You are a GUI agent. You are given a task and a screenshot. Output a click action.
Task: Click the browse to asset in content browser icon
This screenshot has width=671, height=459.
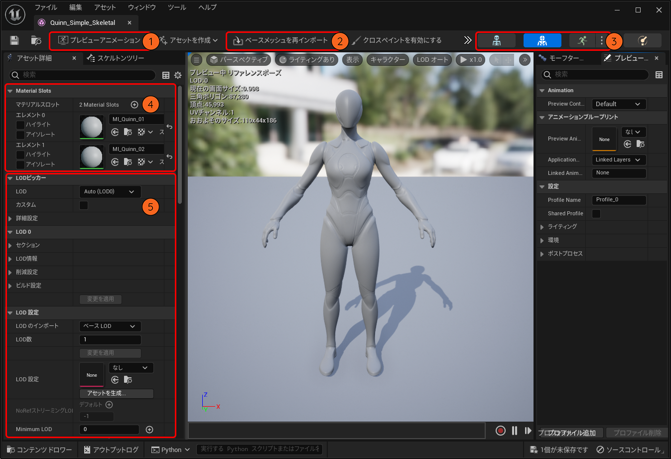(36, 40)
